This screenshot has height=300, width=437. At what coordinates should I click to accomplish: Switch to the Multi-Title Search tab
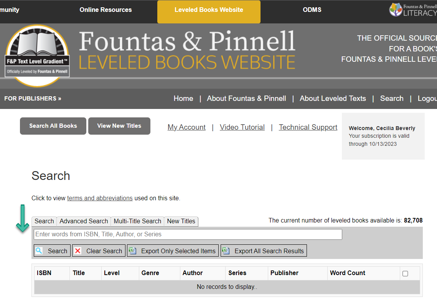point(137,221)
